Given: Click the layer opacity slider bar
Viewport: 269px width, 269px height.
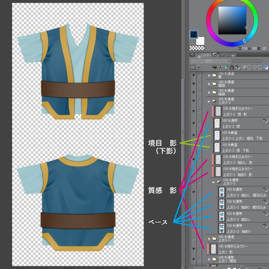Looking at the screenshot, I should [247, 61].
